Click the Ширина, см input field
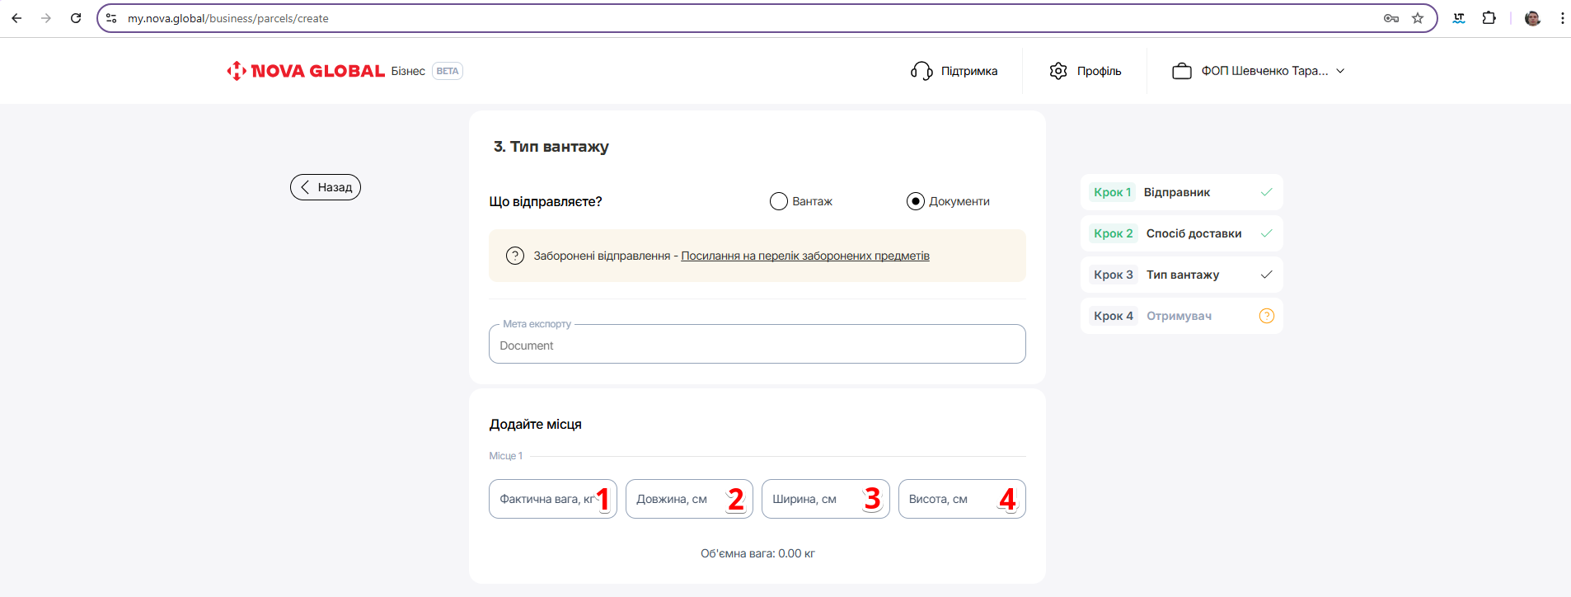 [812, 499]
